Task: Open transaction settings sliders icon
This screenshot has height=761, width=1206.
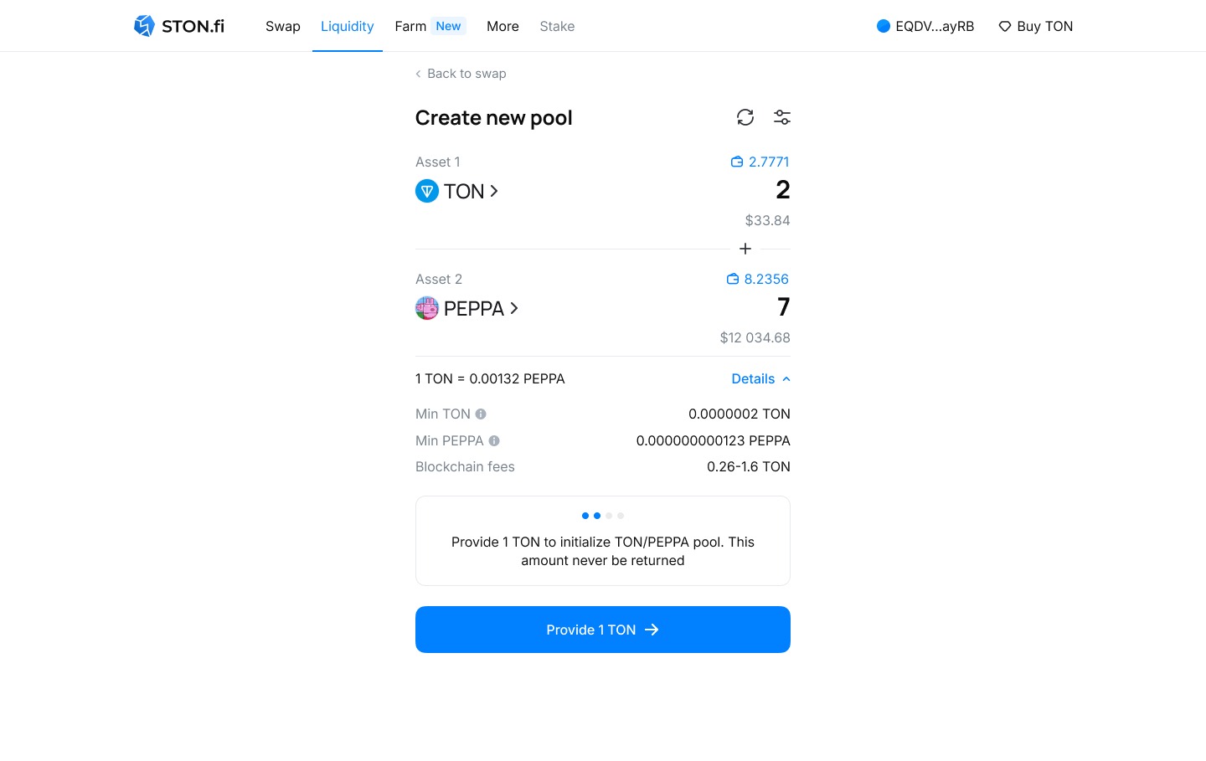Action: [x=782, y=117]
